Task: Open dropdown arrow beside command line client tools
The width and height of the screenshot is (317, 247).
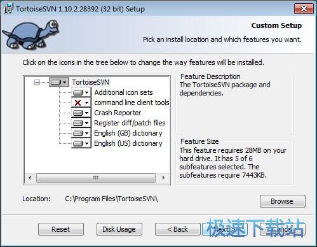Action: point(86,102)
